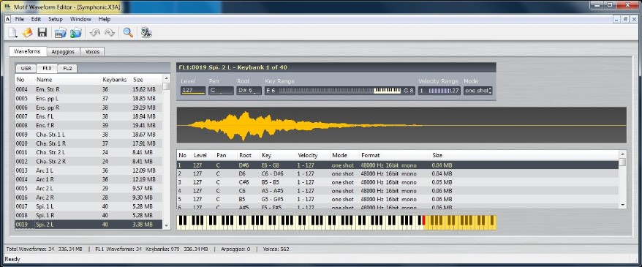
Task: Select the USR bank tab
Action: point(26,68)
